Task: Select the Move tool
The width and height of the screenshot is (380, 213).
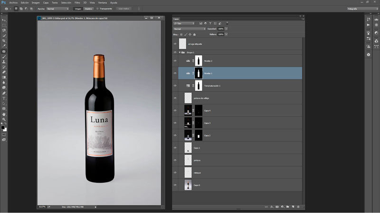Action: click(x=4, y=20)
